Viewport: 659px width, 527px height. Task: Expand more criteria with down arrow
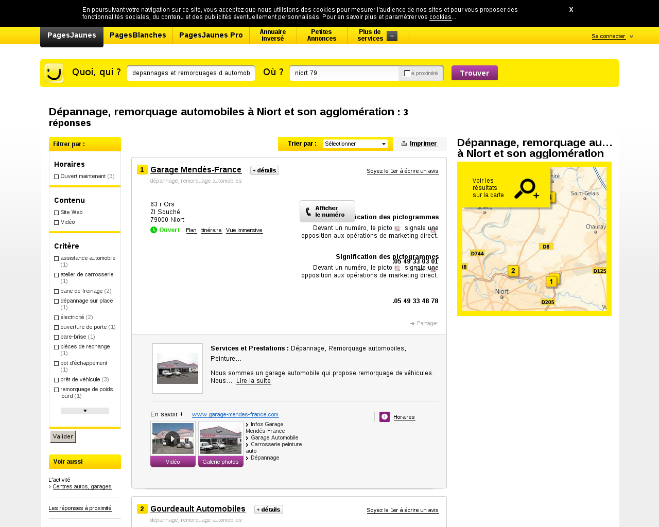85,411
